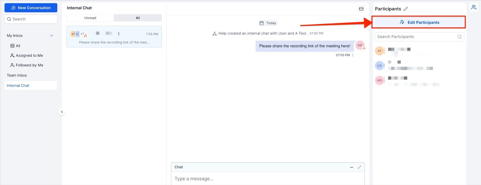Open Assigned to Me inbox
Screen dimensions: 481x185
pyautogui.click(x=29, y=56)
